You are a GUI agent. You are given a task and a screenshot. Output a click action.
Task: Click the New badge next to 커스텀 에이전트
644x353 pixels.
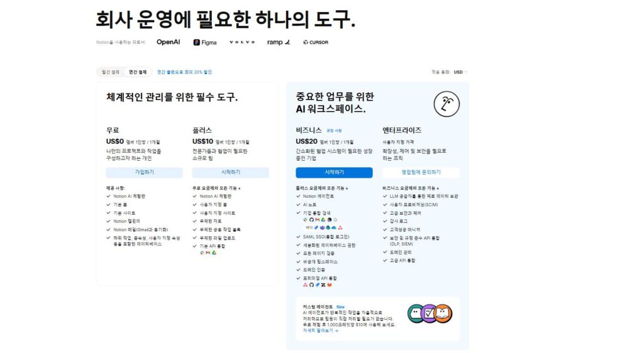(340, 307)
